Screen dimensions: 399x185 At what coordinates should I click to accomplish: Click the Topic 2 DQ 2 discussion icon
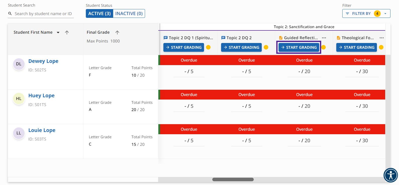coord(223,38)
